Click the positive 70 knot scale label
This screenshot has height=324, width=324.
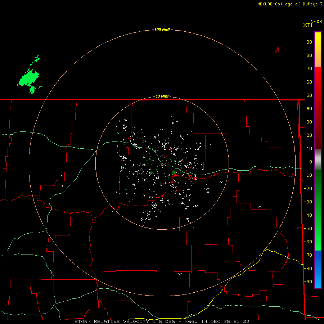point(309,69)
